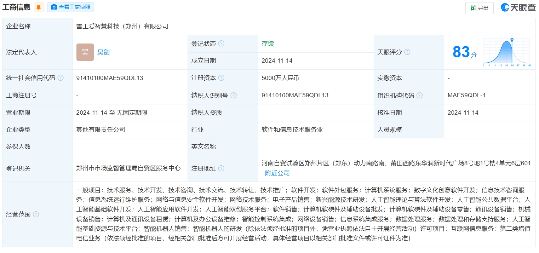Image resolution: width=539 pixels, height=253 pixels.
Task: Click the 导出 export button
Action: pos(479,8)
